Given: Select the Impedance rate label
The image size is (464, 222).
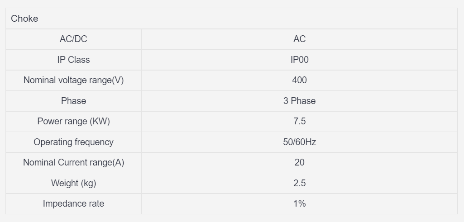Looking at the screenshot, I should [x=73, y=203].
